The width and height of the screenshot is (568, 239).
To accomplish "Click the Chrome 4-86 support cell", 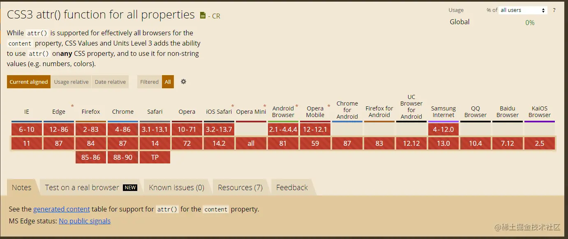I will point(123,129).
